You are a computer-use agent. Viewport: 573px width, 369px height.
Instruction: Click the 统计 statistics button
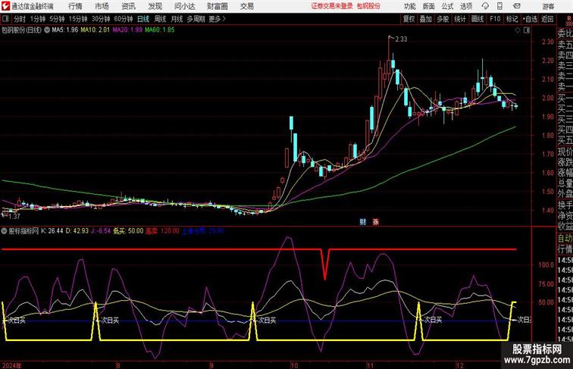[x=460, y=19]
